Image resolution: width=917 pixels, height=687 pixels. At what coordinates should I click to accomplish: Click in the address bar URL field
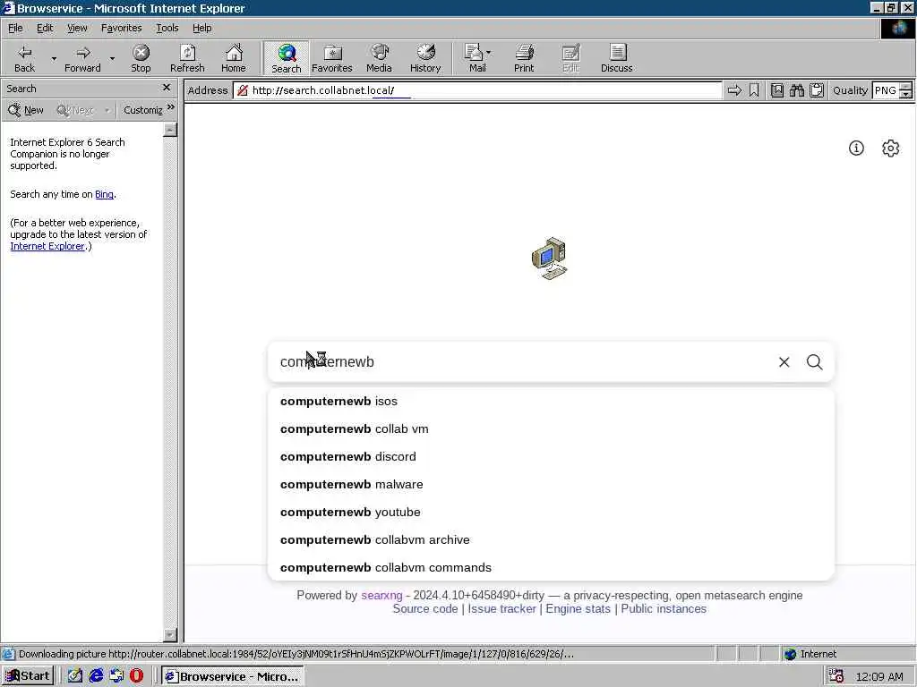point(478,90)
